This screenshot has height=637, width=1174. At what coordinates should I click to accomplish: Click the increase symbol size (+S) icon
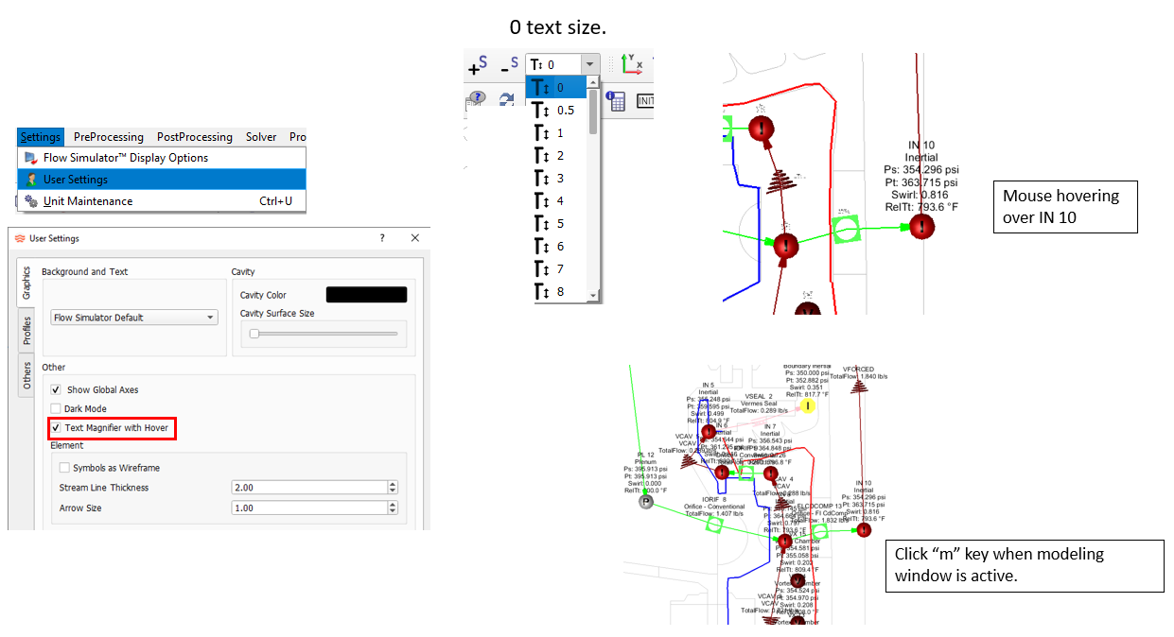coord(478,65)
